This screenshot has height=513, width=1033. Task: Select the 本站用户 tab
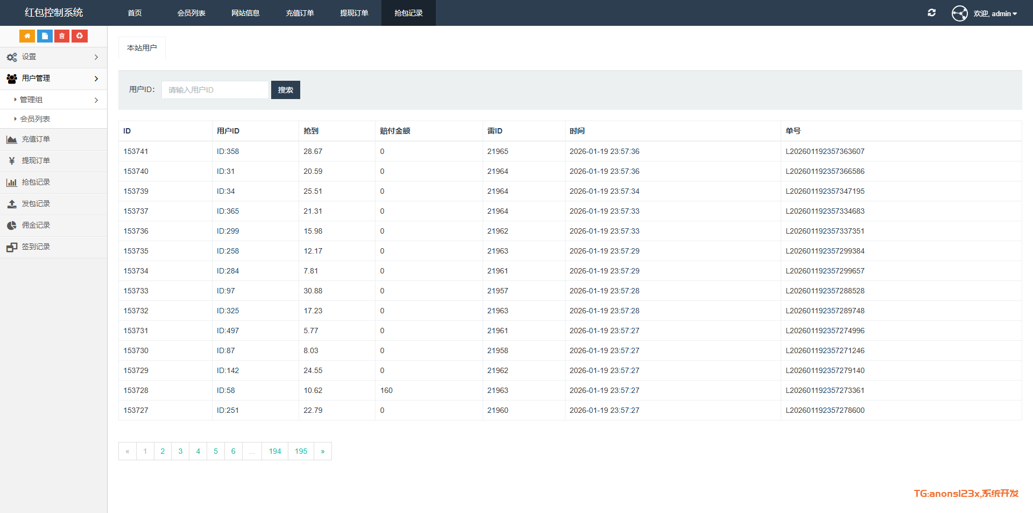pyautogui.click(x=141, y=48)
